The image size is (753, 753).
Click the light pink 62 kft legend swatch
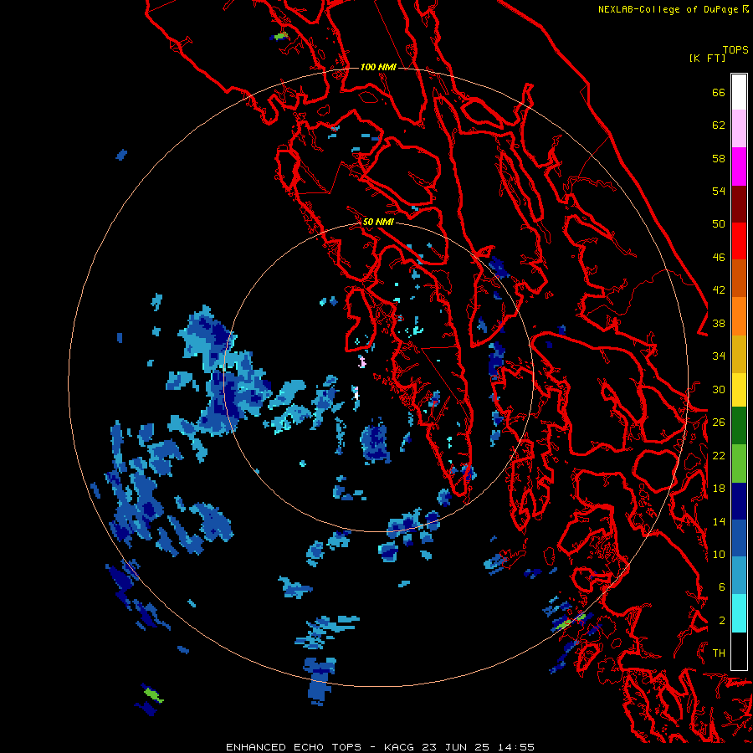click(x=739, y=129)
